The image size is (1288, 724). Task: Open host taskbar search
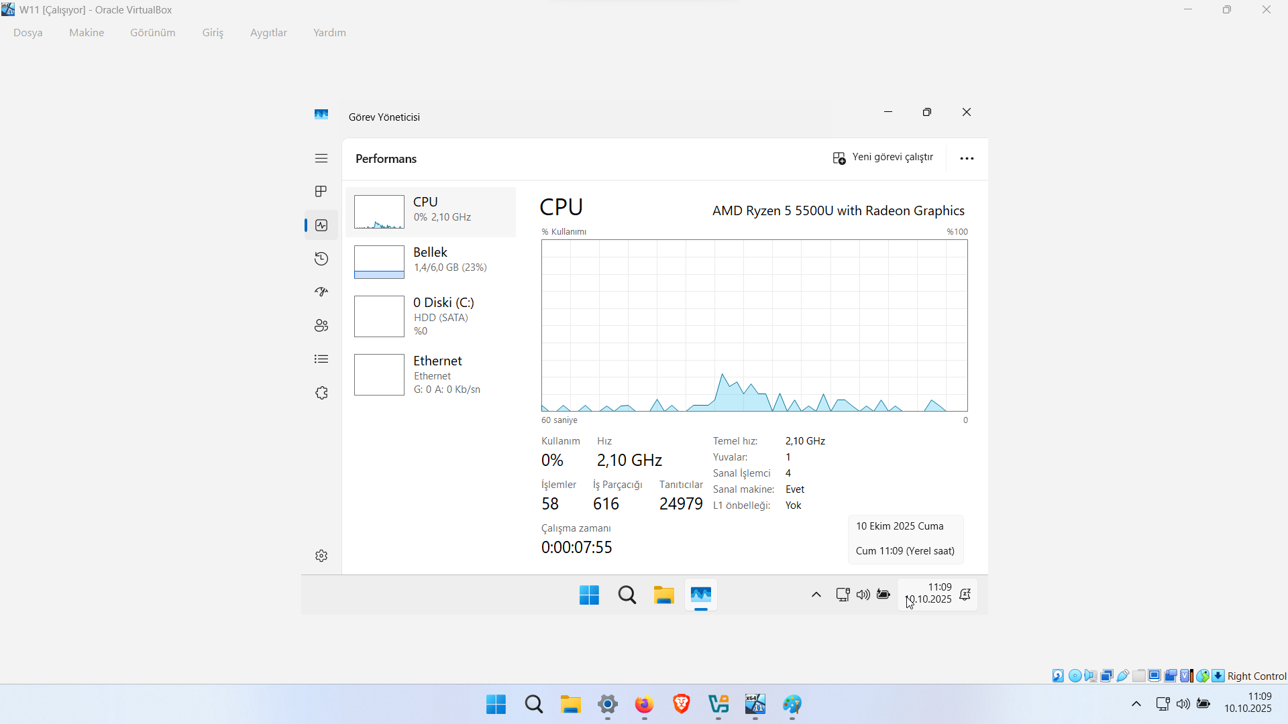pyautogui.click(x=534, y=705)
